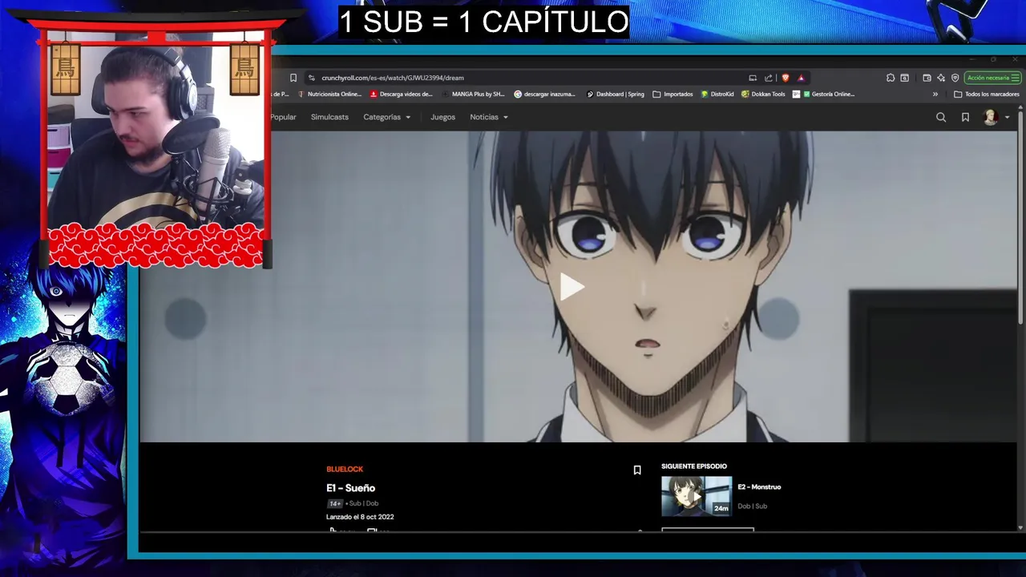Image resolution: width=1026 pixels, height=577 pixels.
Task: Click the icon right of the extensions puzzle
Action: (x=905, y=78)
